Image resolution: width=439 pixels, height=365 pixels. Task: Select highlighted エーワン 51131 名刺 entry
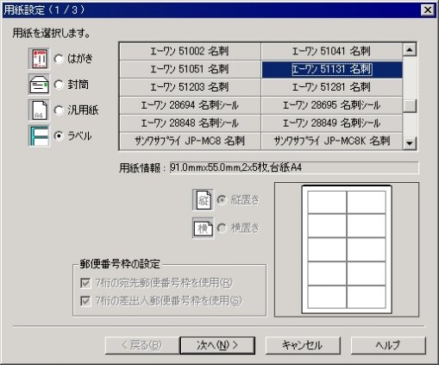(x=332, y=69)
